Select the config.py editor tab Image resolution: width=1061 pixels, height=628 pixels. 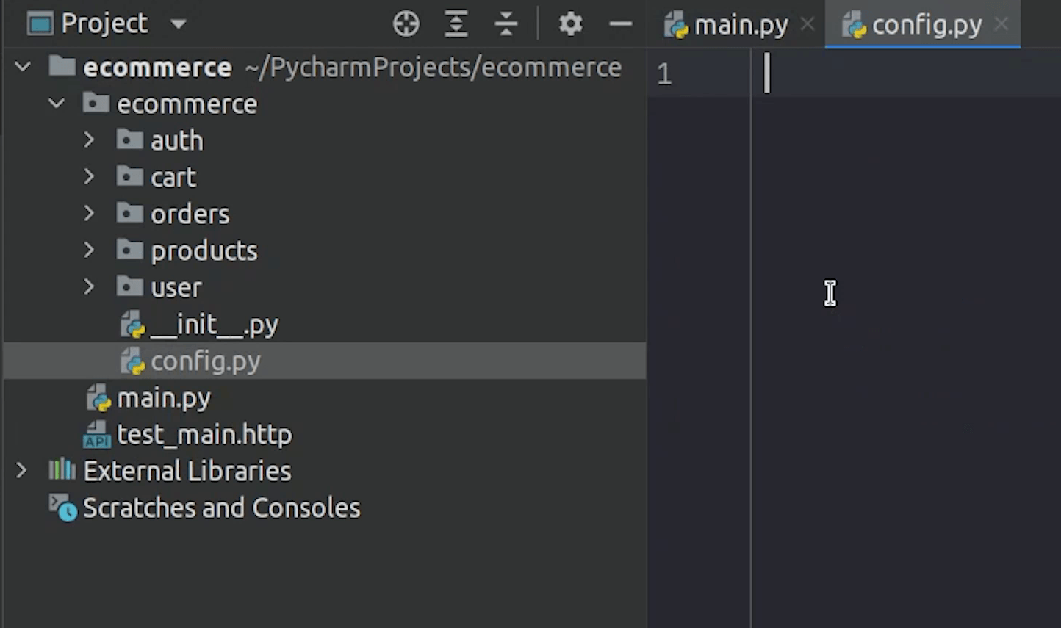click(x=926, y=26)
